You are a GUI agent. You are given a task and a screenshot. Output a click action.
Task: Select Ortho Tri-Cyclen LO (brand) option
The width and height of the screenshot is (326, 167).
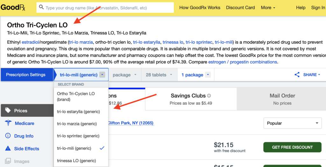coord(81,97)
